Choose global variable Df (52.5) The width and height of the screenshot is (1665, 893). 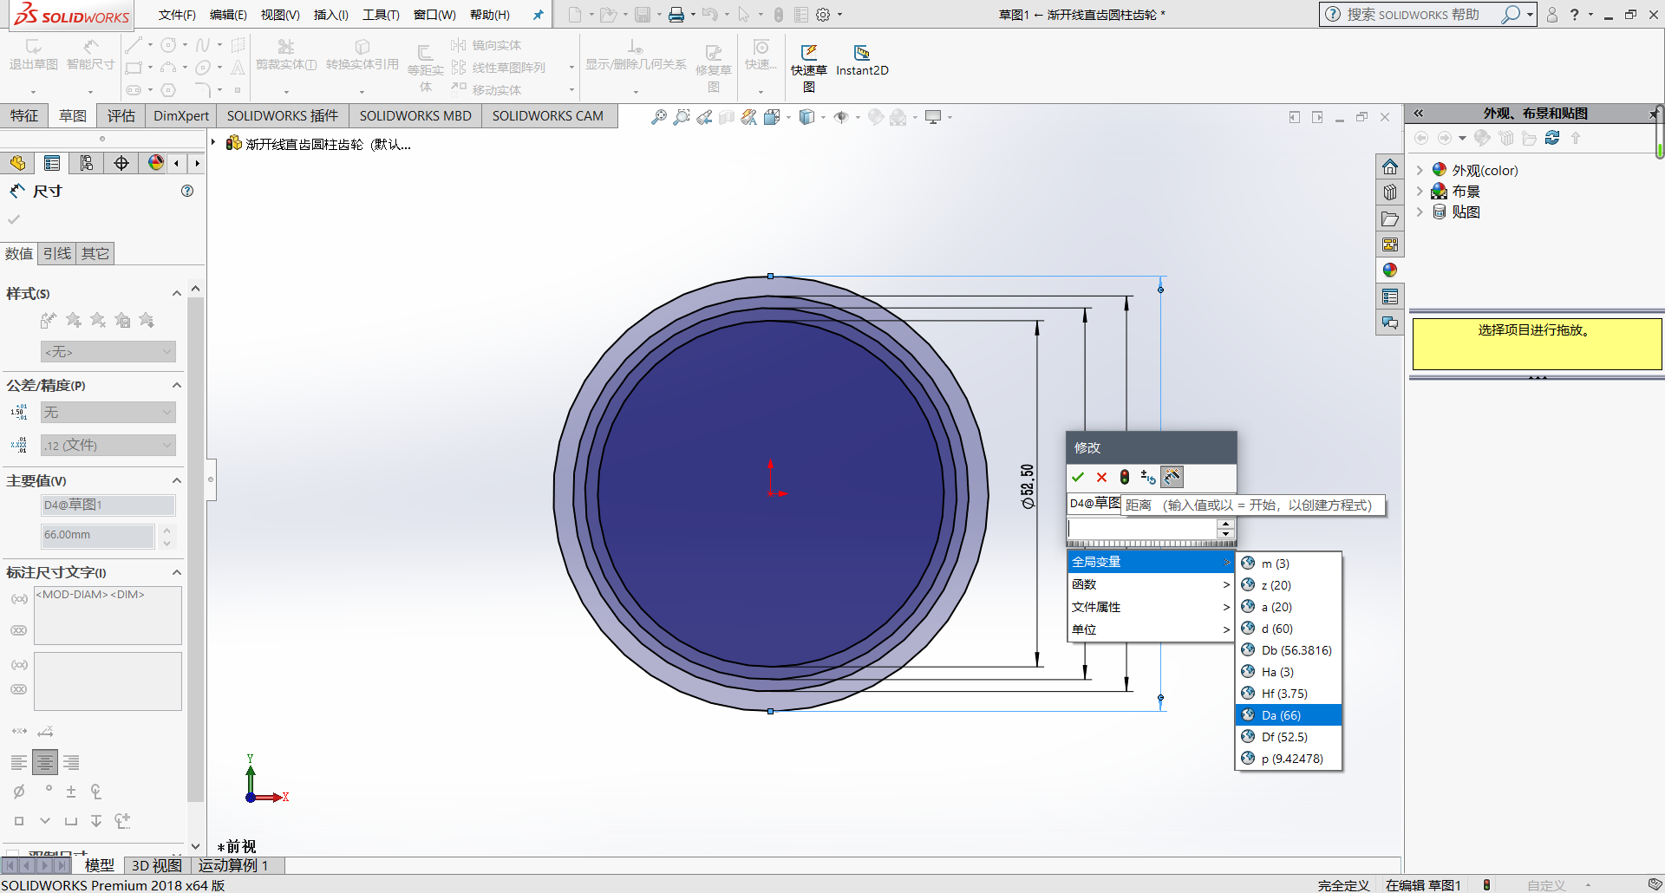(1288, 737)
